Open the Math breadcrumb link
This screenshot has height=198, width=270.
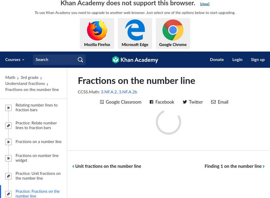[x=10, y=77]
